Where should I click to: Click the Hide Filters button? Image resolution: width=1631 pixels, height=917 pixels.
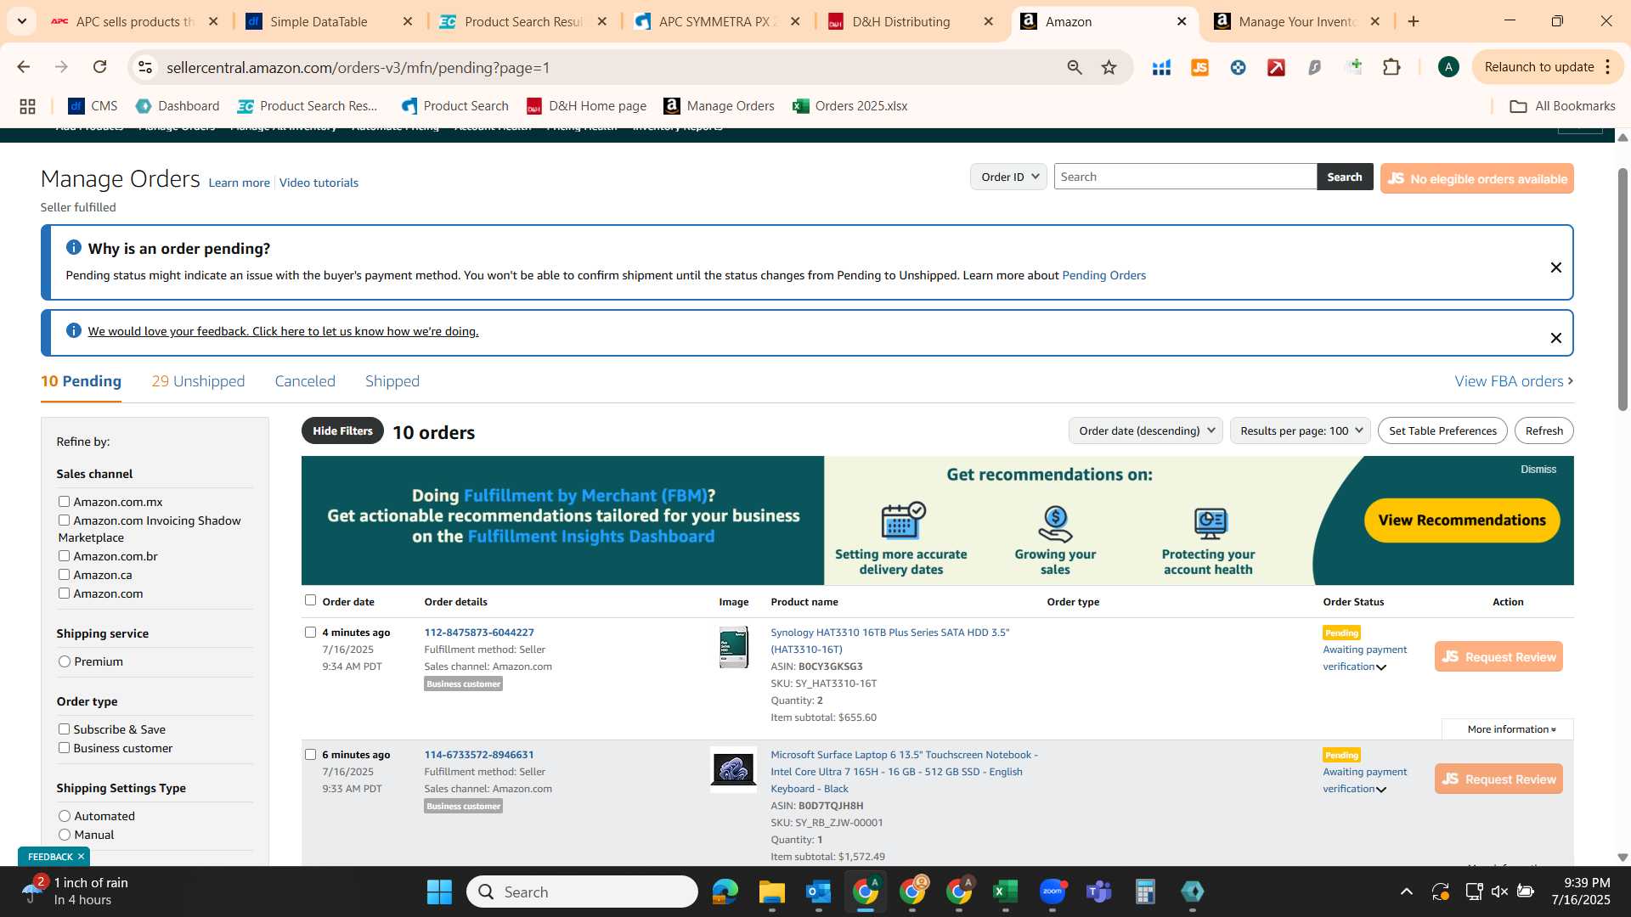(x=342, y=430)
